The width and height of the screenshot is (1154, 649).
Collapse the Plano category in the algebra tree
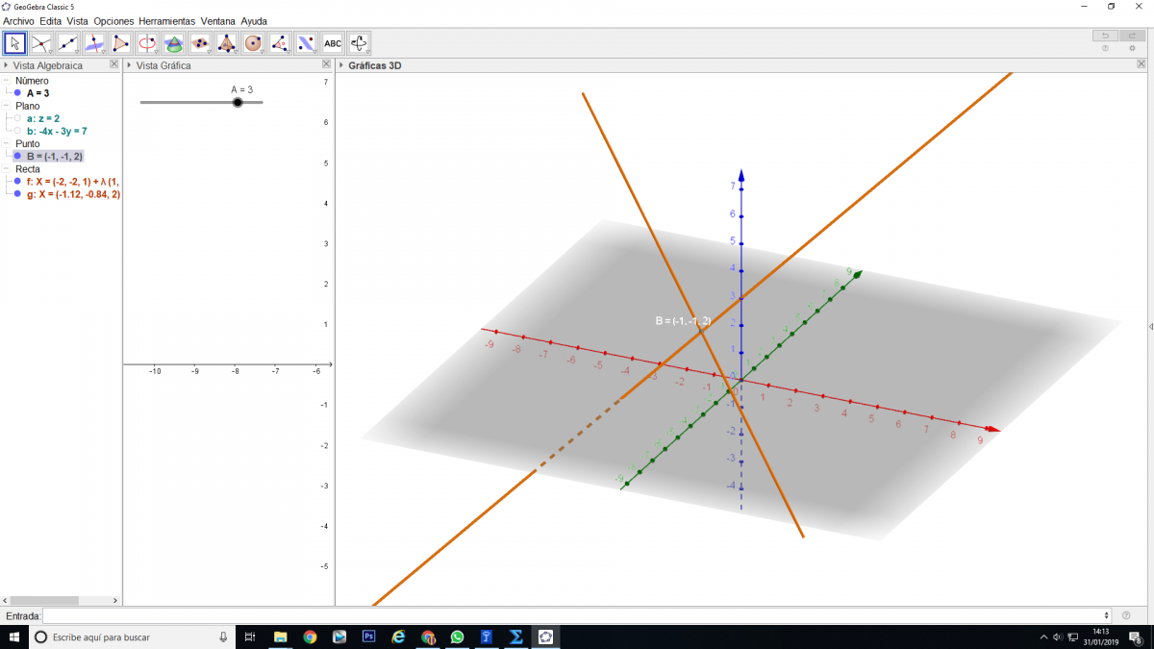coord(7,106)
